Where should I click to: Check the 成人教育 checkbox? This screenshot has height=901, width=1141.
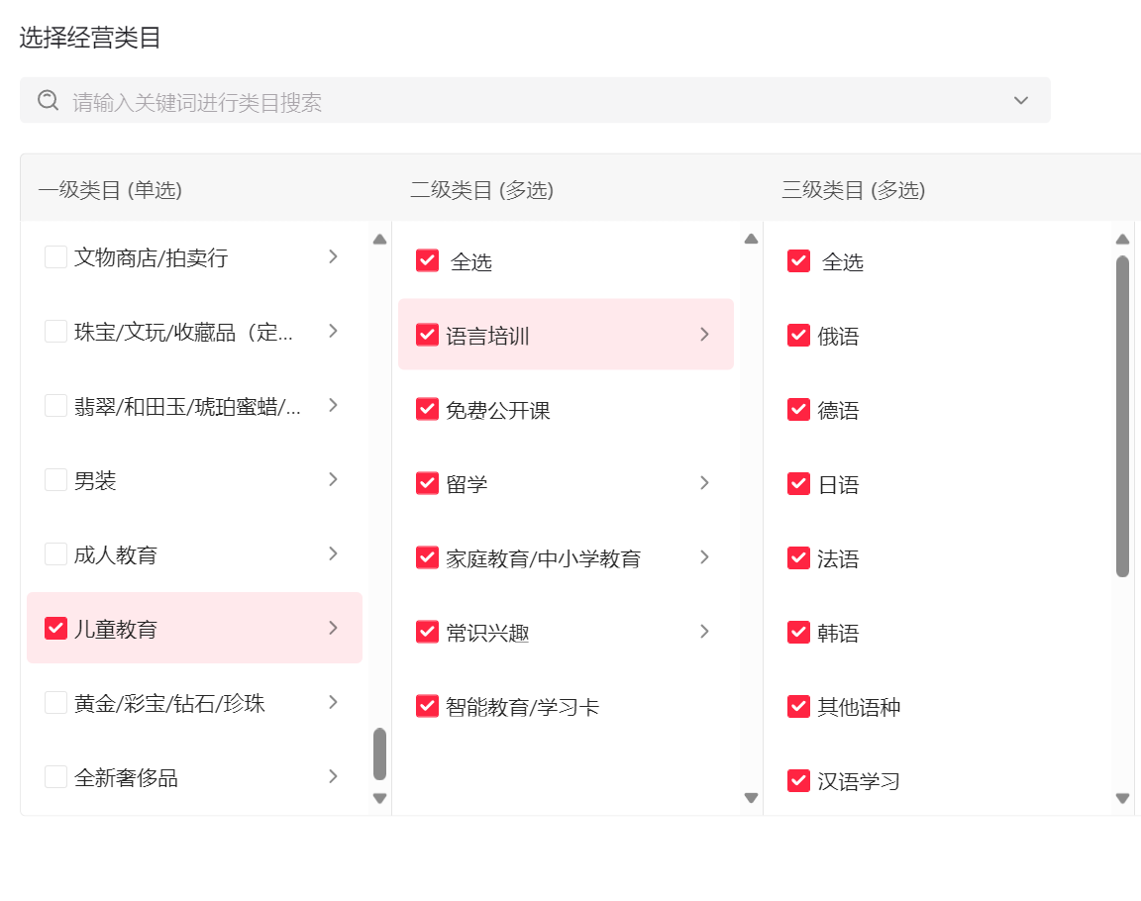(56, 554)
